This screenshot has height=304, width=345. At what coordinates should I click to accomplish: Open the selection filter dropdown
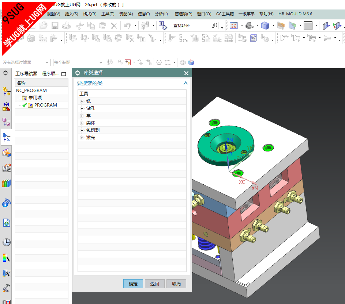tap(26, 62)
